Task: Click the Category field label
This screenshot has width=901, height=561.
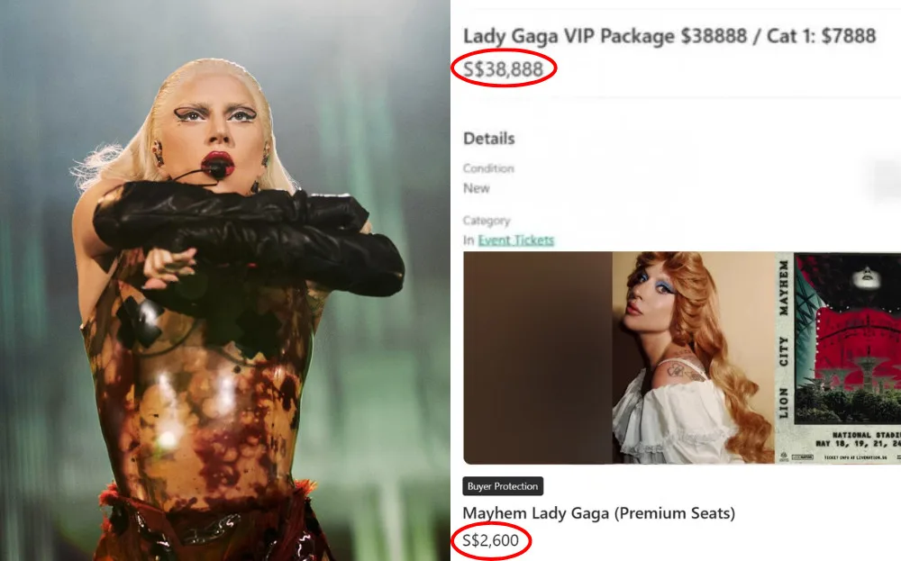Action: (487, 221)
